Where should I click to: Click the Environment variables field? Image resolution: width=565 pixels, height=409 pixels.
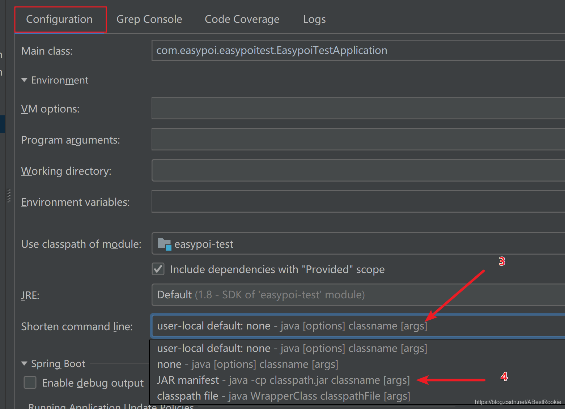coord(358,201)
